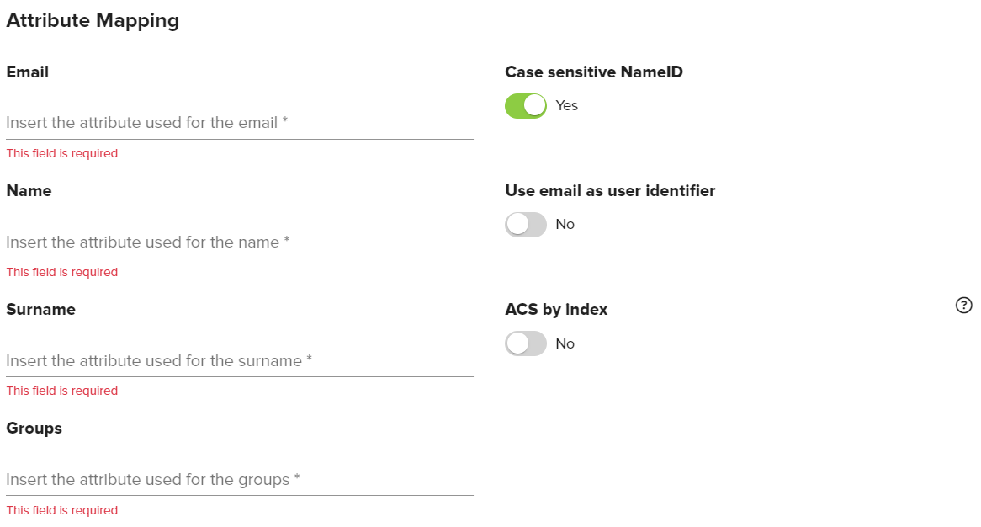The width and height of the screenshot is (981, 527).
Task: Enable Use email as user identifier toggle
Action: (526, 224)
